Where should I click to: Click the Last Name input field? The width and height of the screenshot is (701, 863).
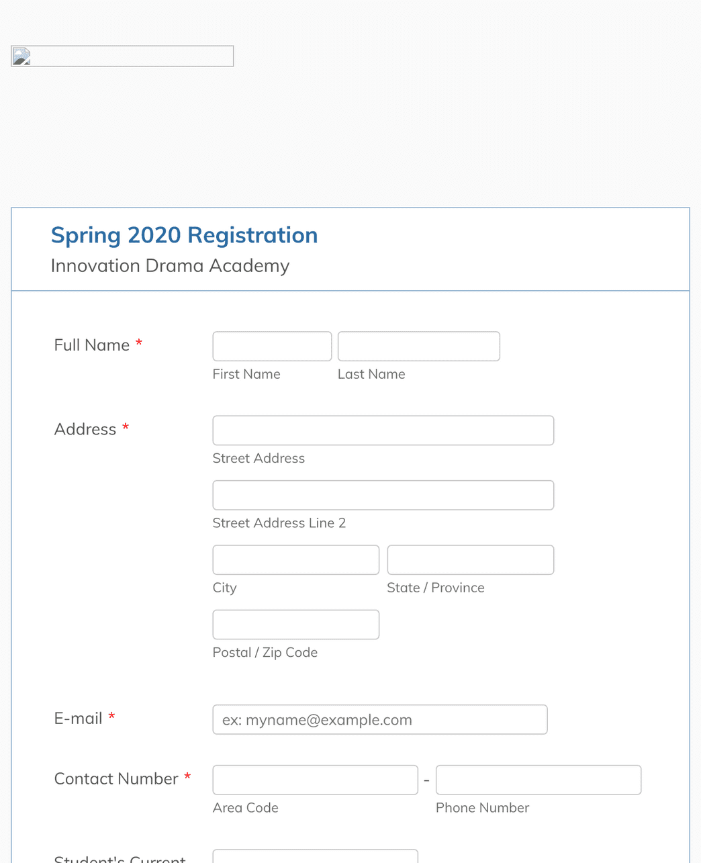point(418,346)
